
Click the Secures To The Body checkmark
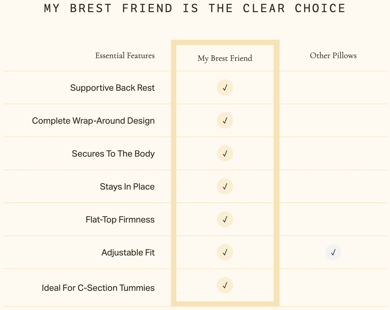pyautogui.click(x=225, y=153)
